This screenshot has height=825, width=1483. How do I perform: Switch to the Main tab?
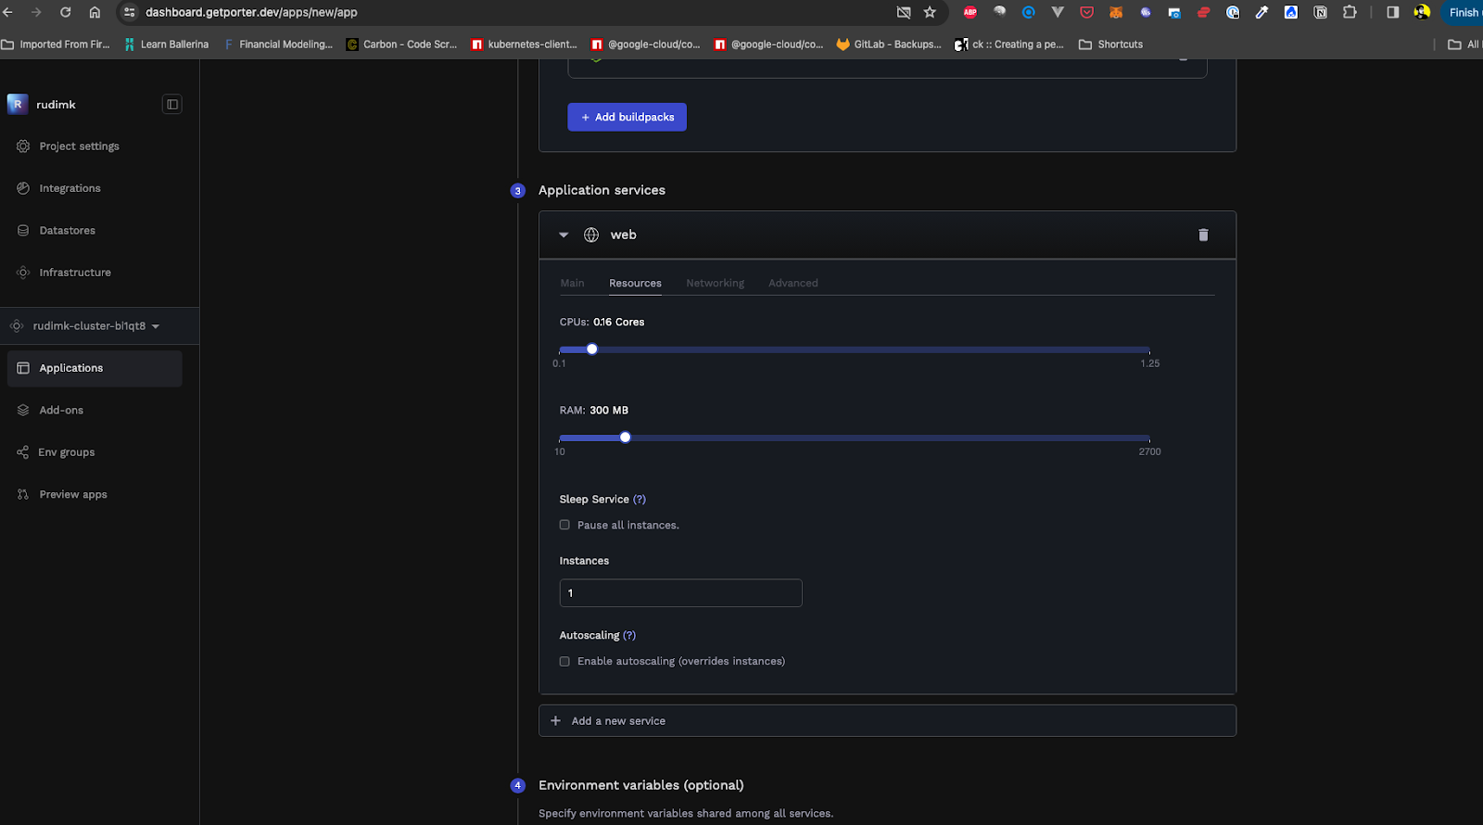[x=572, y=283]
